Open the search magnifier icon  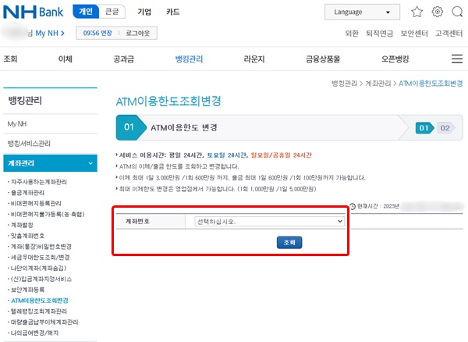coord(457,12)
